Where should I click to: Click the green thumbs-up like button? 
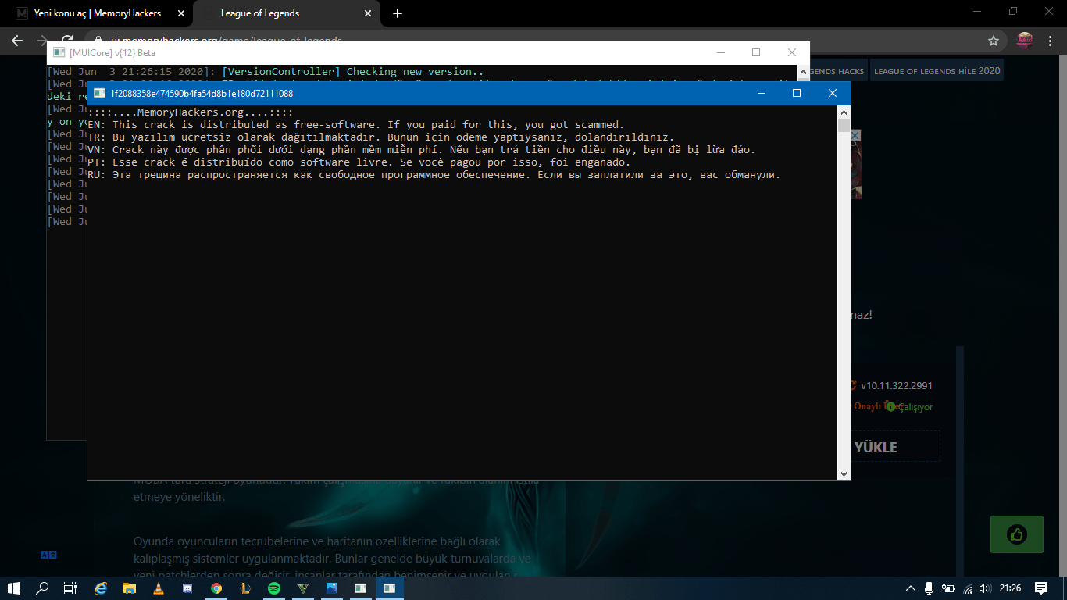pyautogui.click(x=1016, y=535)
